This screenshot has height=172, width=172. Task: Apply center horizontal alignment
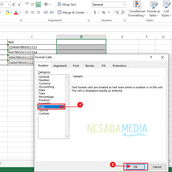pos(32,12)
